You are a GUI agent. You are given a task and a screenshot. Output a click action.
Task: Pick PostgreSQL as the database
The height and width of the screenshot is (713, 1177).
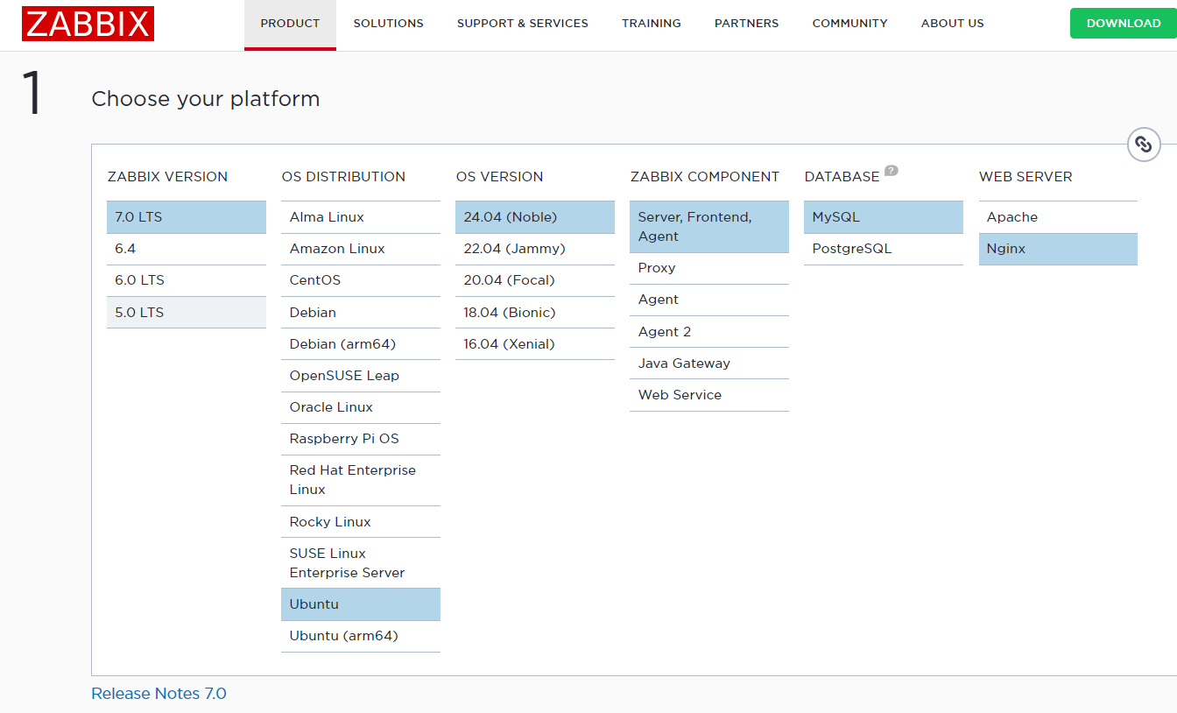click(x=884, y=249)
